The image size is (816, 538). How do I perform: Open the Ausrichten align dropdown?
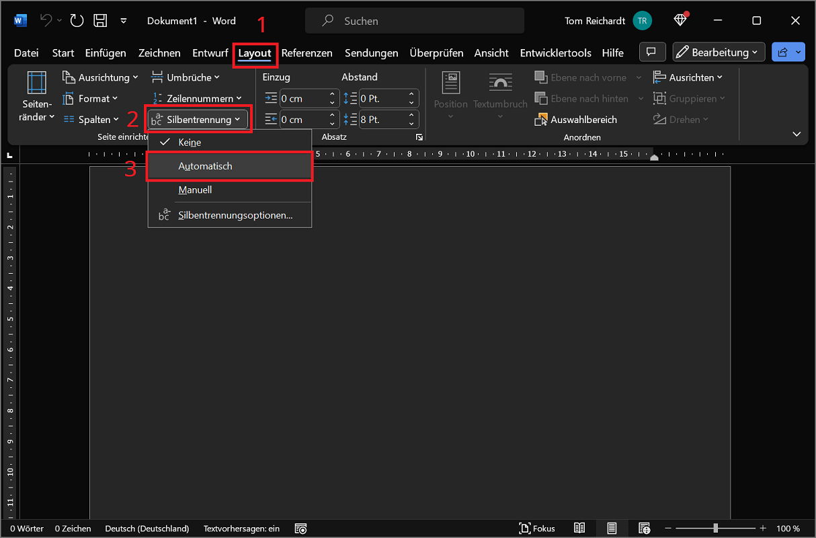point(688,77)
